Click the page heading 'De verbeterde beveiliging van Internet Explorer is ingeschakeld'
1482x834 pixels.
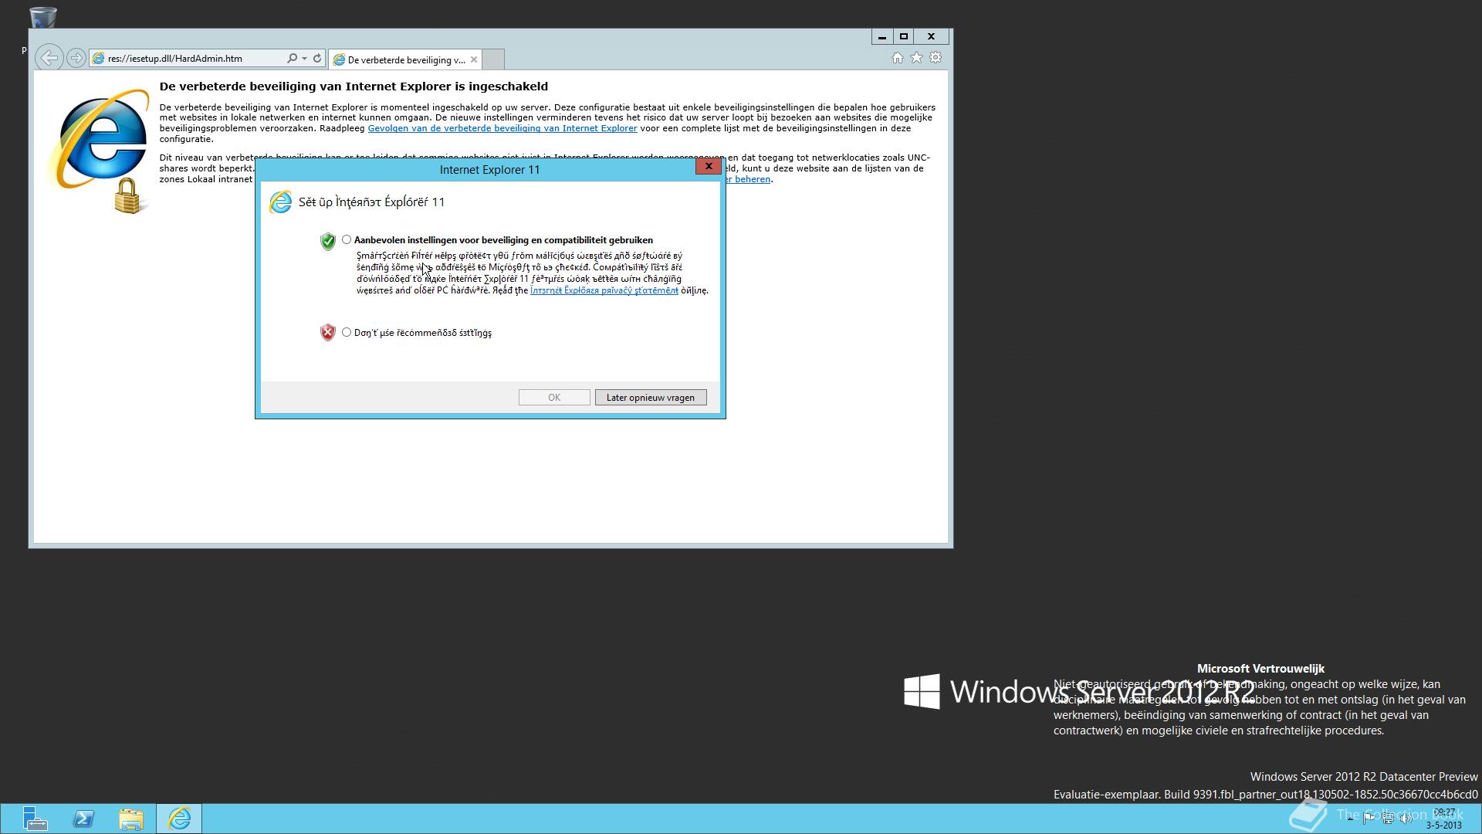point(354,86)
